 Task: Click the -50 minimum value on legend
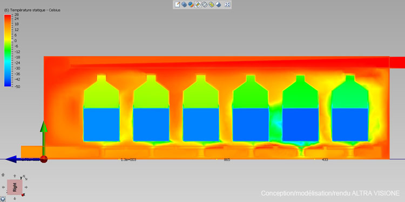[x=17, y=86]
